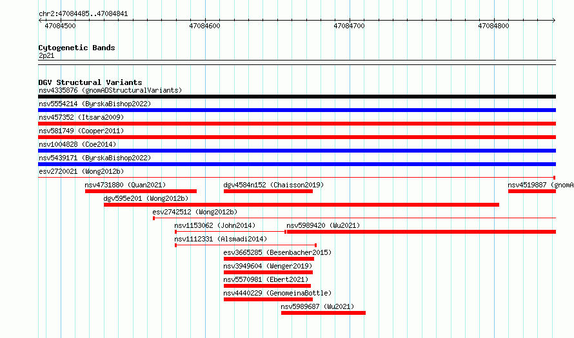This screenshot has height=338, width=574.
Task: Click the red bar for nsv457352
Action: pyautogui.click(x=297, y=124)
